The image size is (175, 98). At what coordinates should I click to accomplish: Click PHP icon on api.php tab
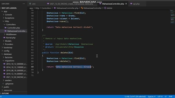click(131, 4)
